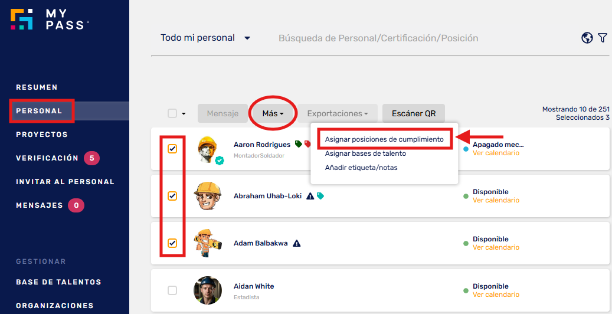Open Mensajes in the sidebar
The width and height of the screenshot is (612, 314).
click(40, 205)
